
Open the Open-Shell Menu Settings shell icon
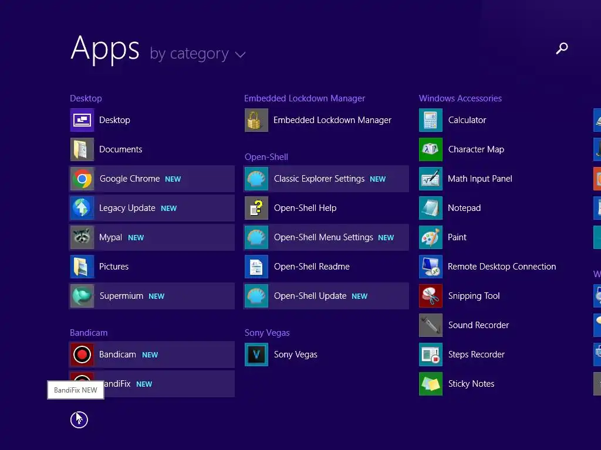pos(256,237)
